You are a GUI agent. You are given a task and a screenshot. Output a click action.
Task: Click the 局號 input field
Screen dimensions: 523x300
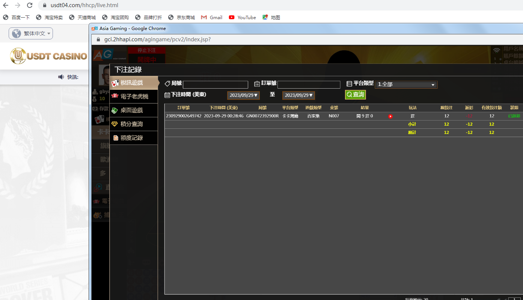(216, 84)
